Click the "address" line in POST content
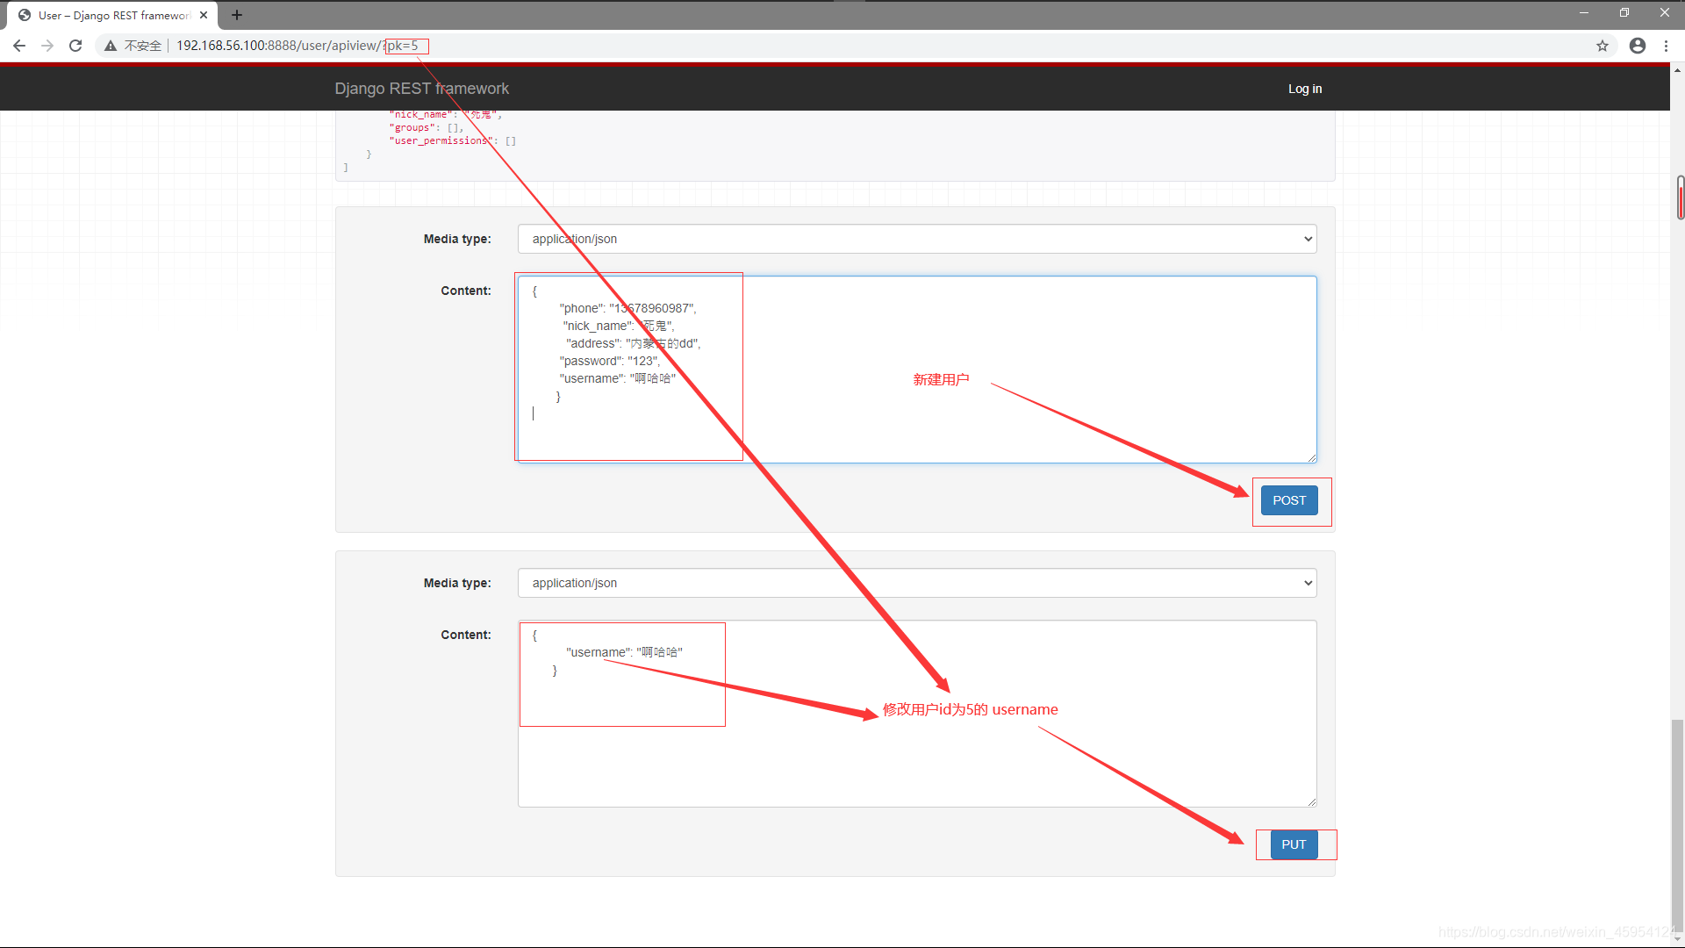The height and width of the screenshot is (948, 1685). point(634,343)
